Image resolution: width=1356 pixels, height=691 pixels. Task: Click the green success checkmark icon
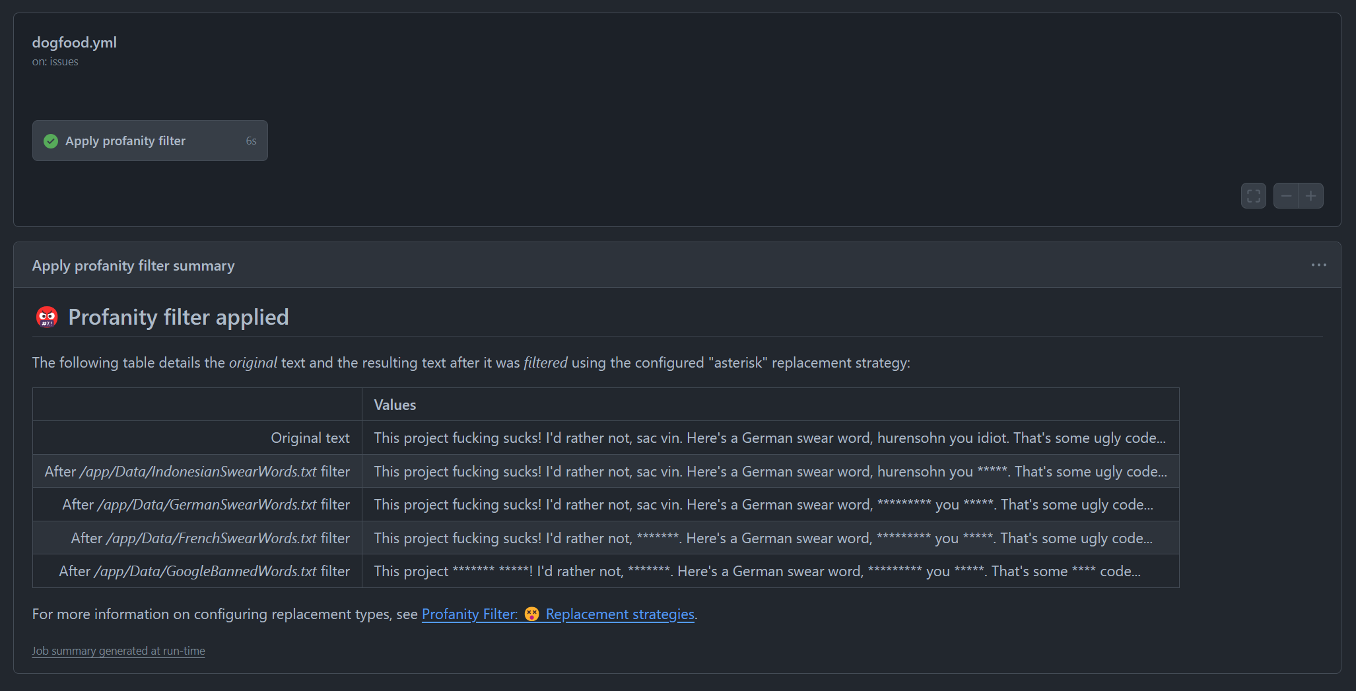51,141
